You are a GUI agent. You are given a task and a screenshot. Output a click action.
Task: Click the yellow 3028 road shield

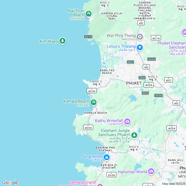coord(152,59)
